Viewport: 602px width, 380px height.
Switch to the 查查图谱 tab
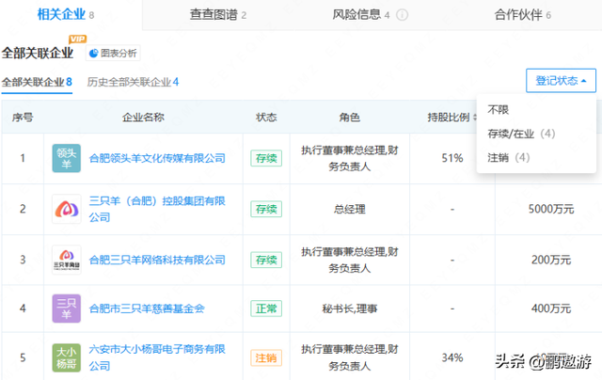tap(217, 15)
